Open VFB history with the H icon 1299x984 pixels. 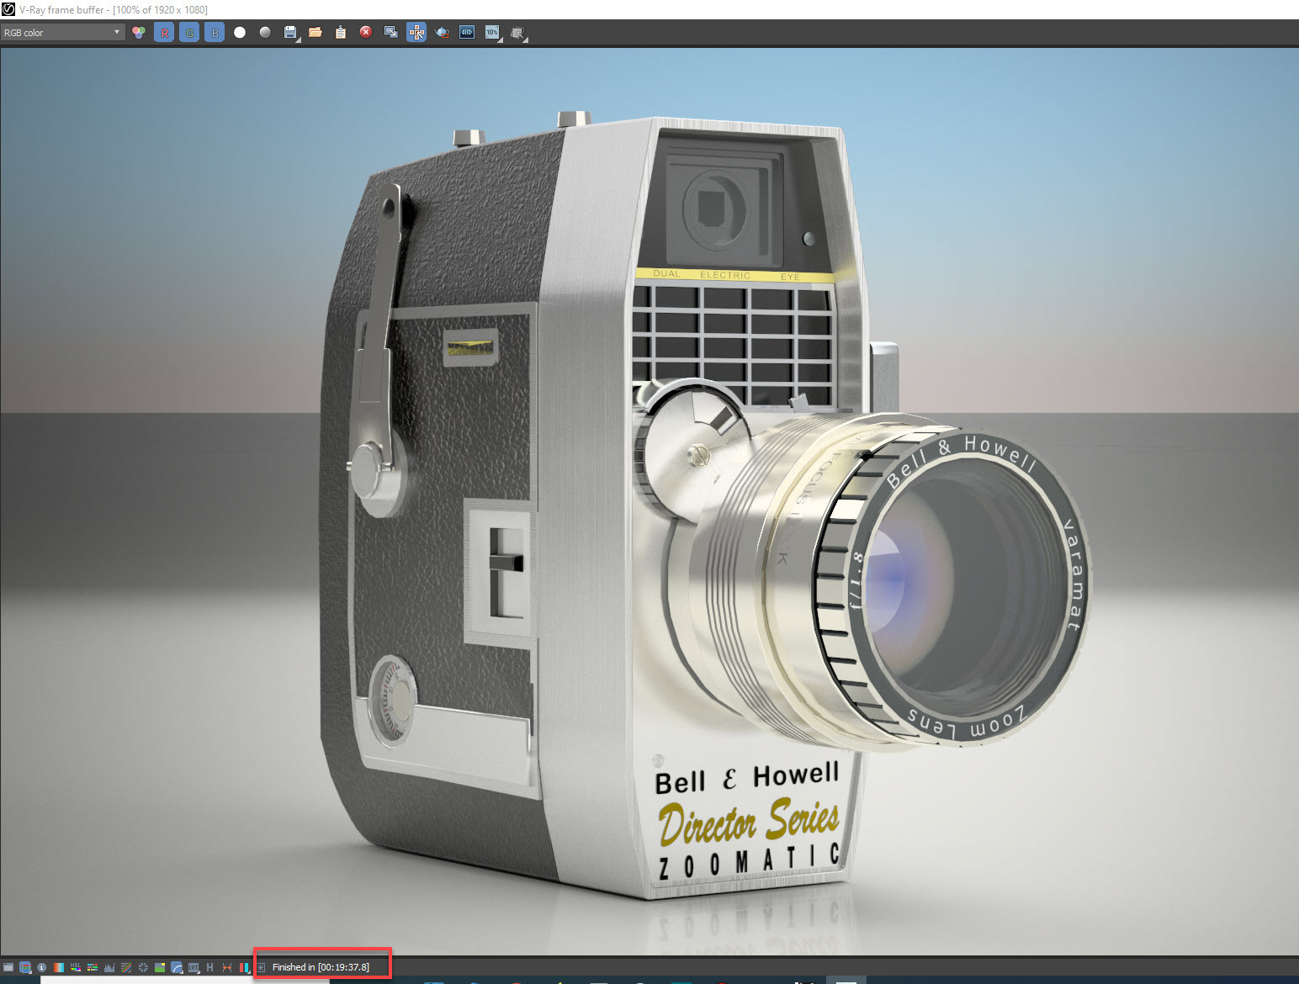(x=209, y=967)
